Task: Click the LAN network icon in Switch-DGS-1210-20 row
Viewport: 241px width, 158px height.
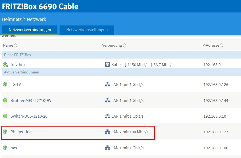Action: (108, 116)
